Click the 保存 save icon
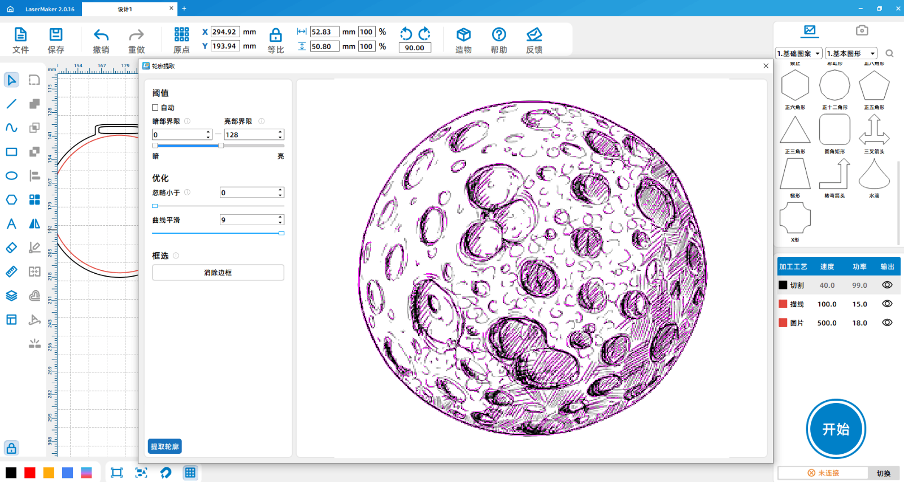904x482 pixels. (56, 35)
